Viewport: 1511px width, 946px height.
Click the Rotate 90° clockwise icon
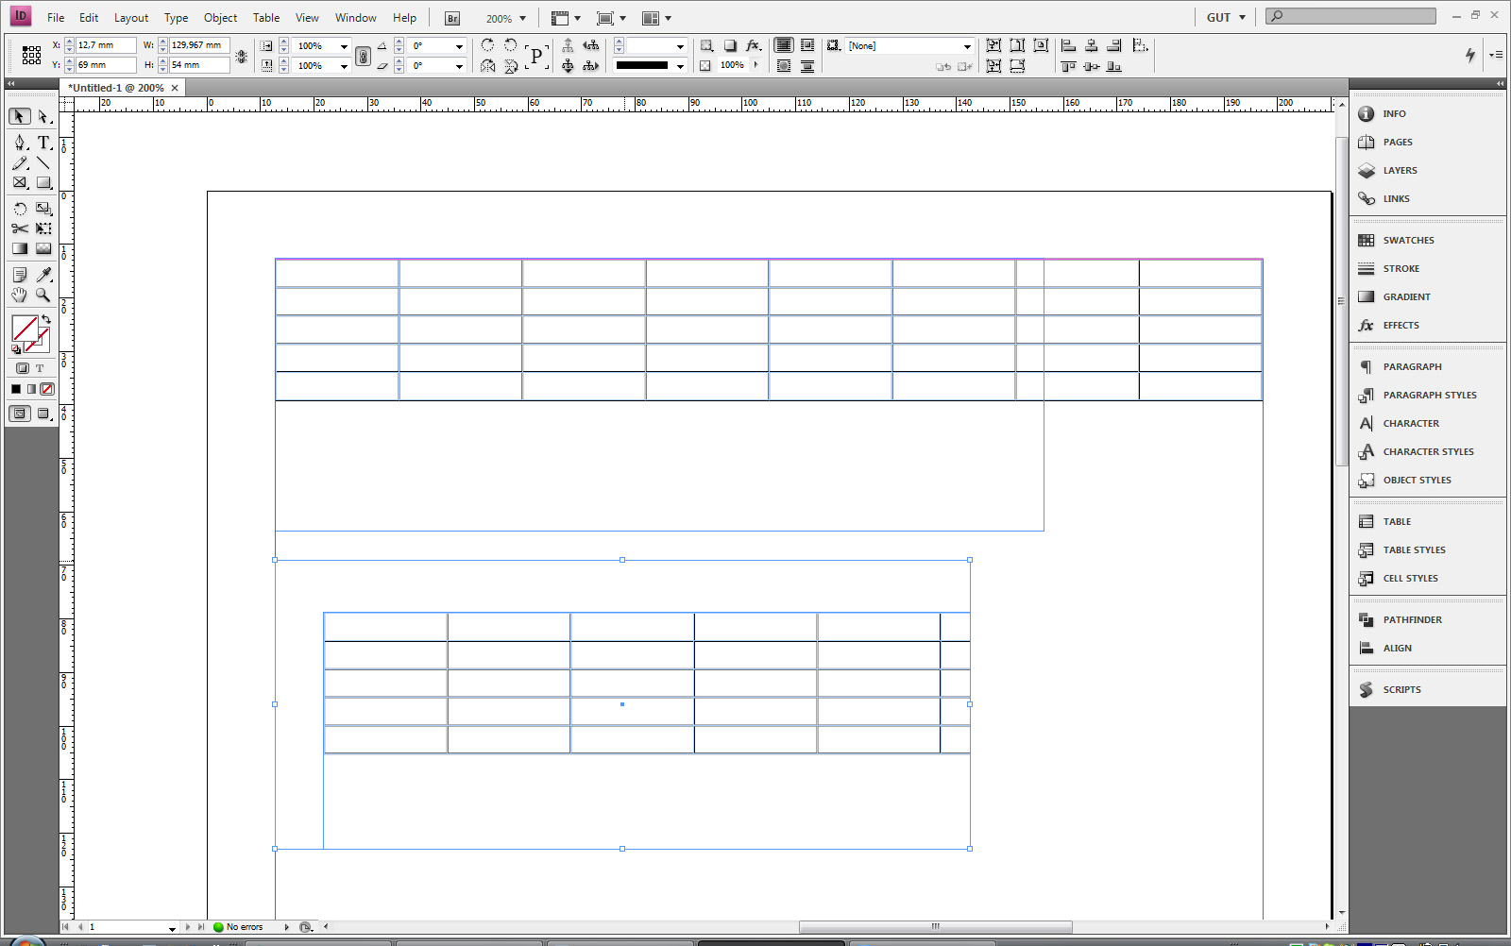(x=487, y=45)
